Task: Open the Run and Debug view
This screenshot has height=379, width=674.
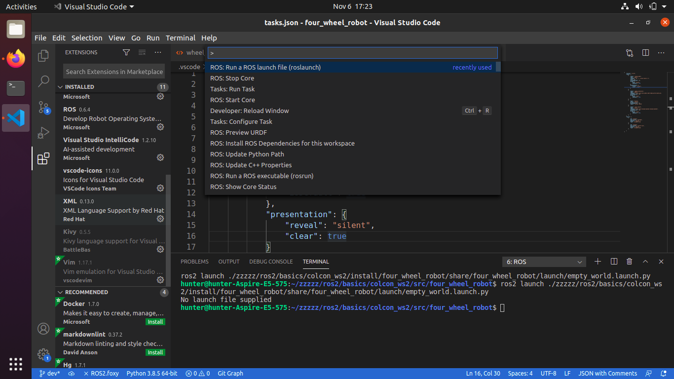Action: 43,133
